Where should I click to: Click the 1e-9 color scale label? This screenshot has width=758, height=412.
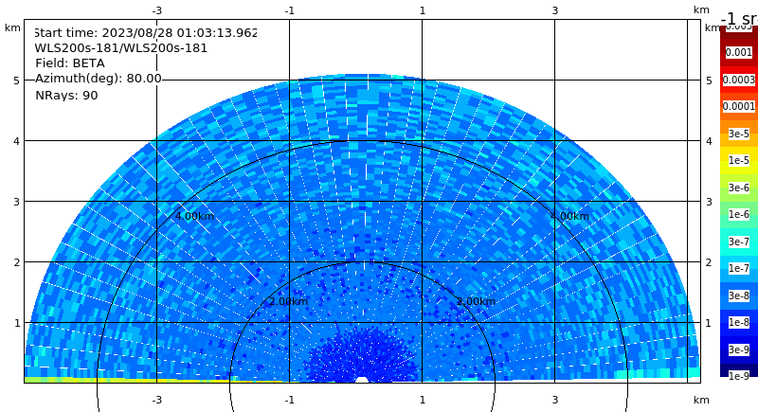tap(739, 376)
